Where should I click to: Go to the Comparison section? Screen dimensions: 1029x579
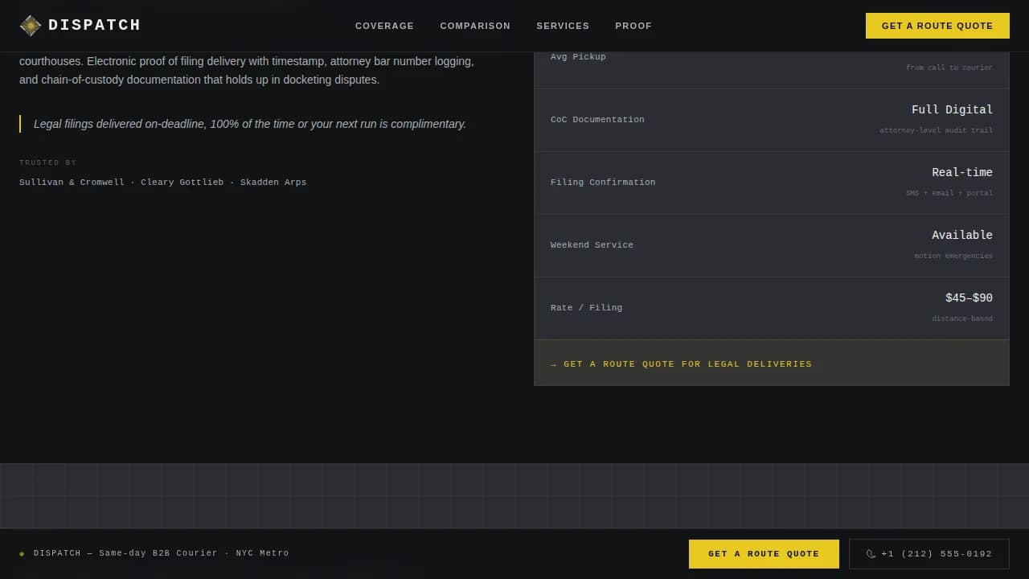pos(475,26)
